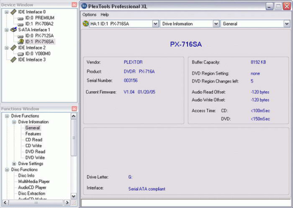Open the Options menu

pyautogui.click(x=89, y=14)
